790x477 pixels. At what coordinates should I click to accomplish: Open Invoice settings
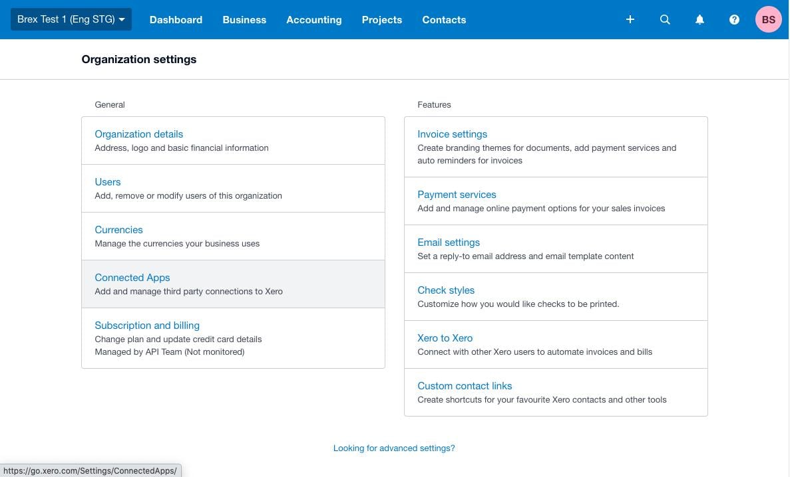click(453, 134)
